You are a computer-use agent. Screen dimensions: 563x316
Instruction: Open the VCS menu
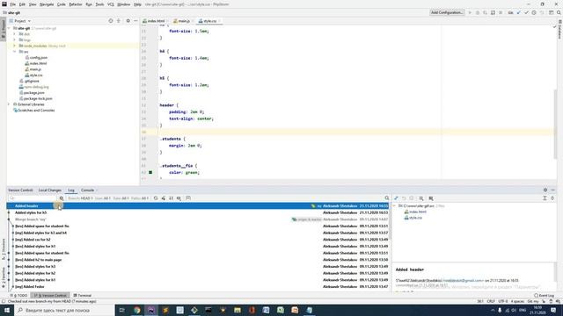coord(111,4)
